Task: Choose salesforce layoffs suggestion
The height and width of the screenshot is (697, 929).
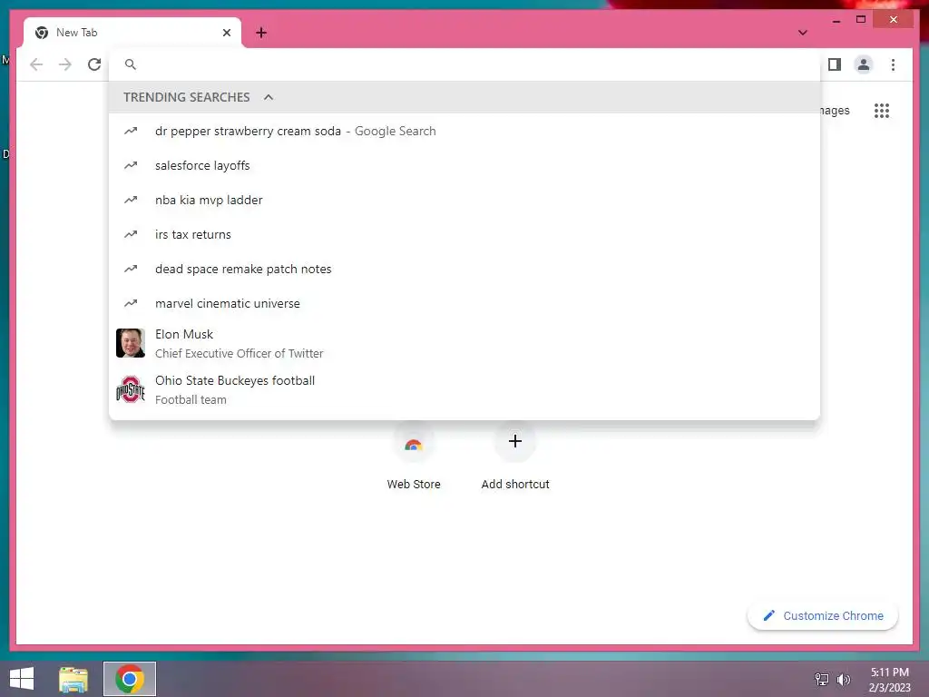Action: click(x=464, y=165)
